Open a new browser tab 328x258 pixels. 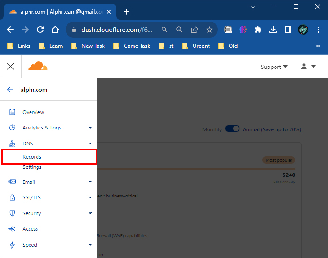(x=127, y=12)
